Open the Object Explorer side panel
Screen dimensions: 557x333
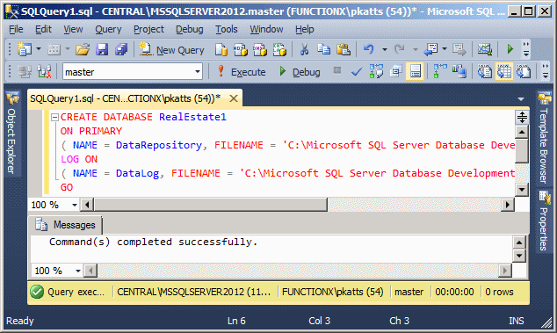(x=12, y=134)
